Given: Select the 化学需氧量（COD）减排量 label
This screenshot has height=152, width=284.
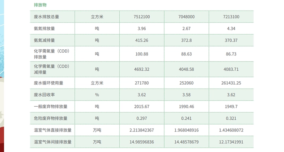Looking at the screenshot, I should [x=52, y=69].
